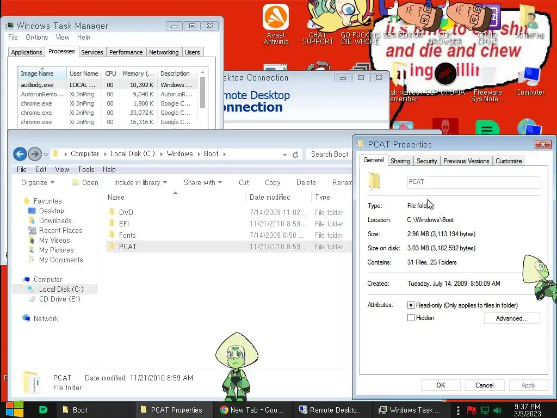This screenshot has width=557, height=418.
Task: Click Delete in Explorer toolbar
Action: click(x=306, y=182)
